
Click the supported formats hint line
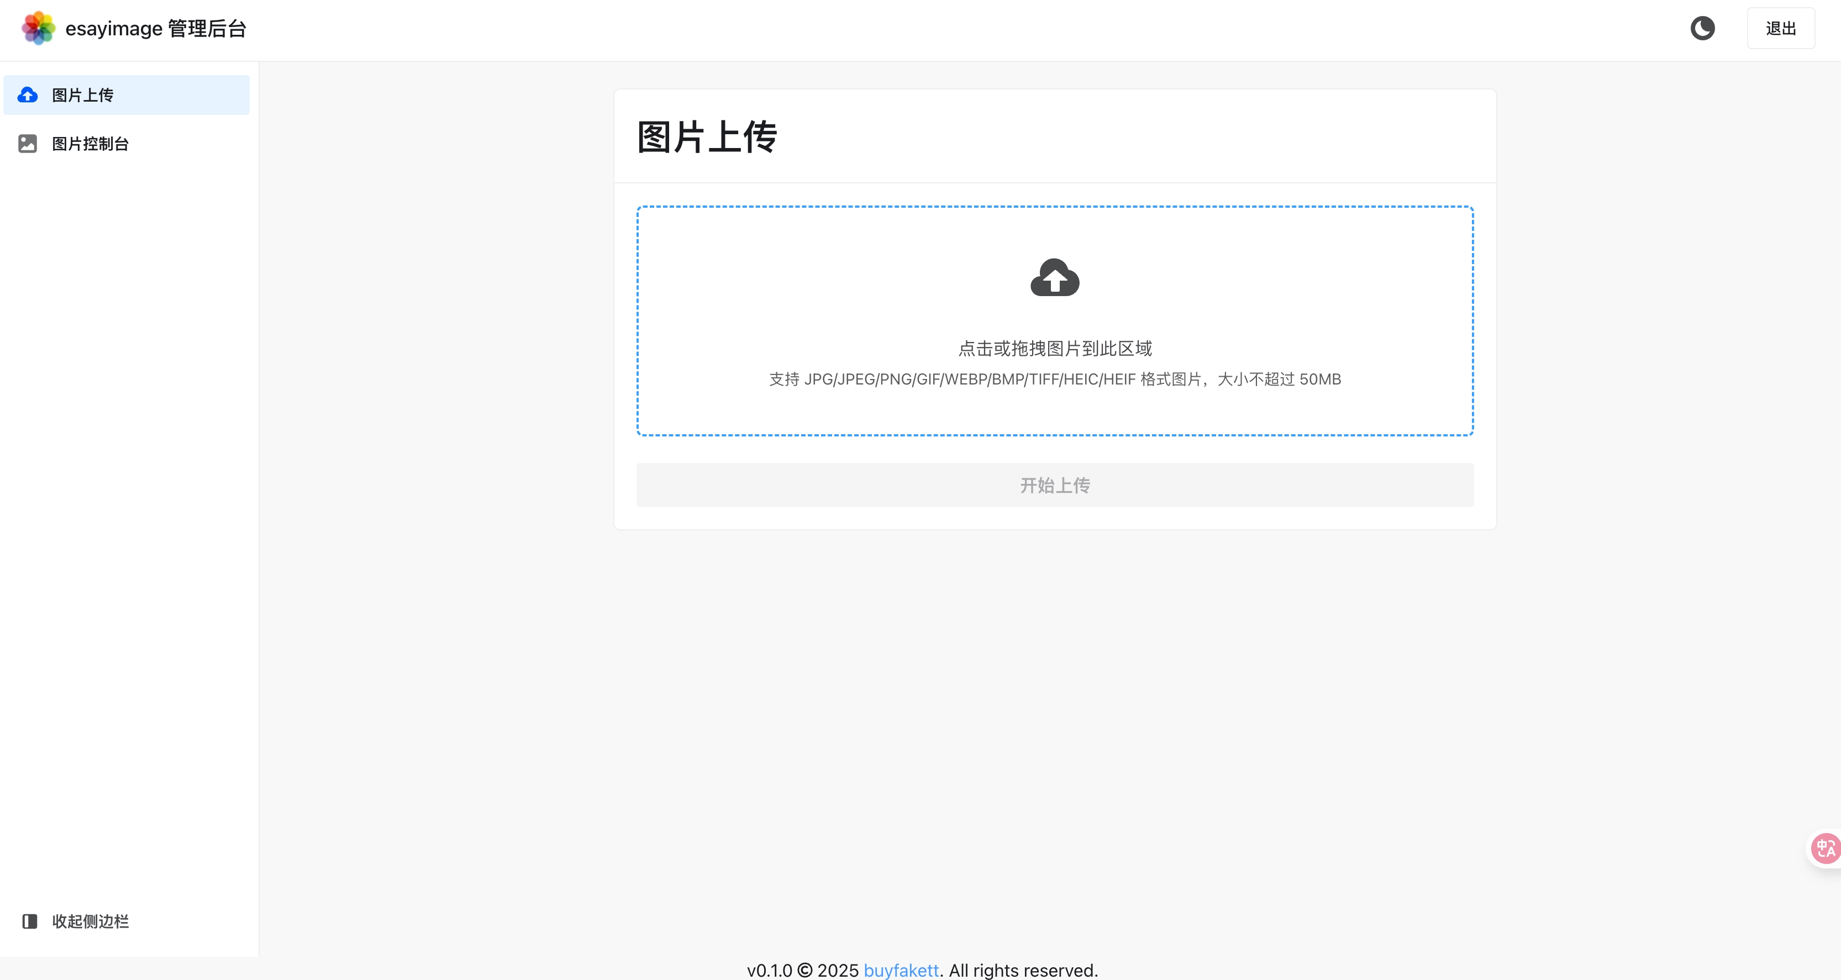click(1055, 380)
